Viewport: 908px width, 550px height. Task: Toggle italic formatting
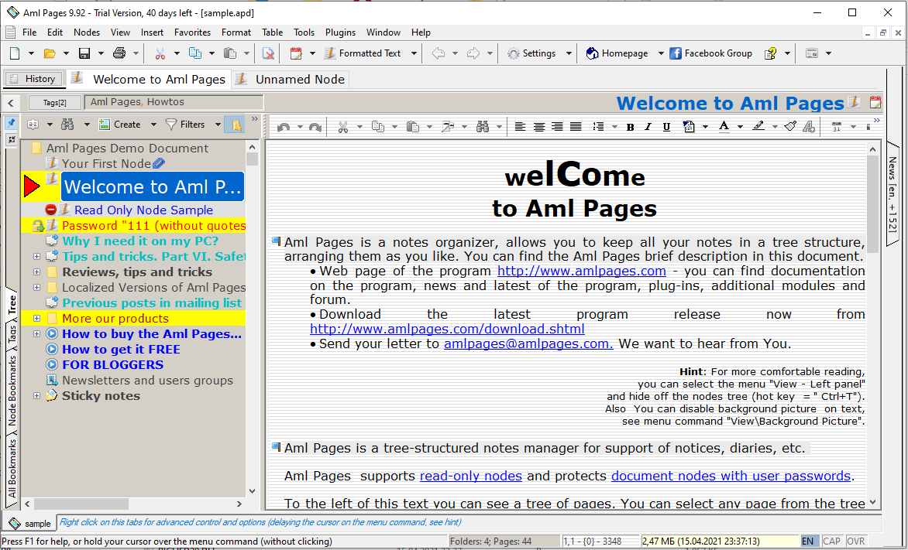(648, 127)
